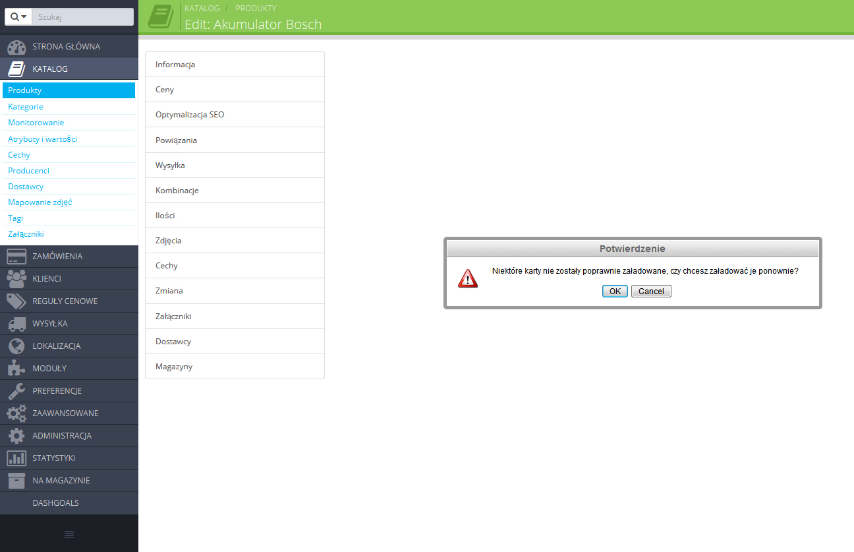Click the Zamówienia credit card icon
Screen dimensions: 854x552
click(16, 257)
